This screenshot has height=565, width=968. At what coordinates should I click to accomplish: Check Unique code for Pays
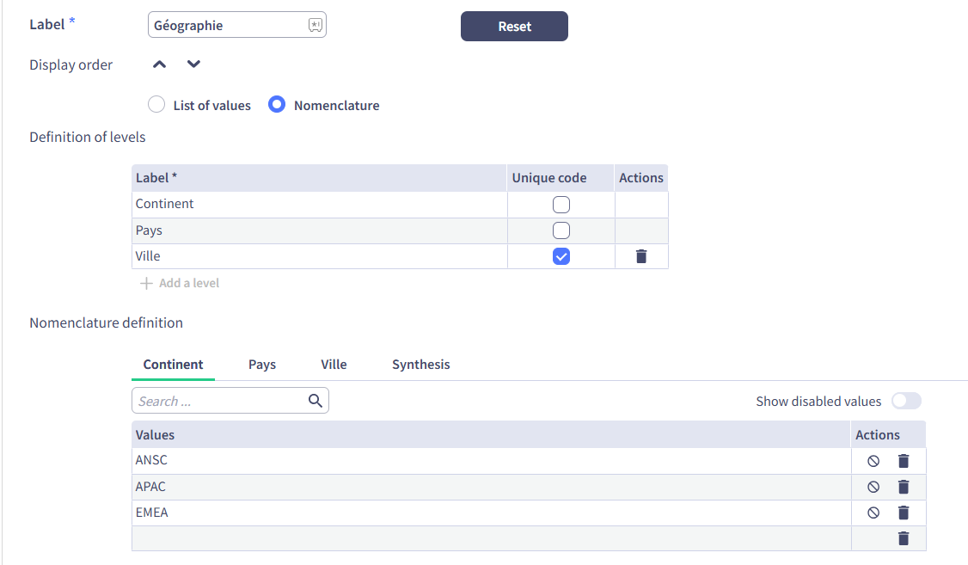(x=561, y=230)
